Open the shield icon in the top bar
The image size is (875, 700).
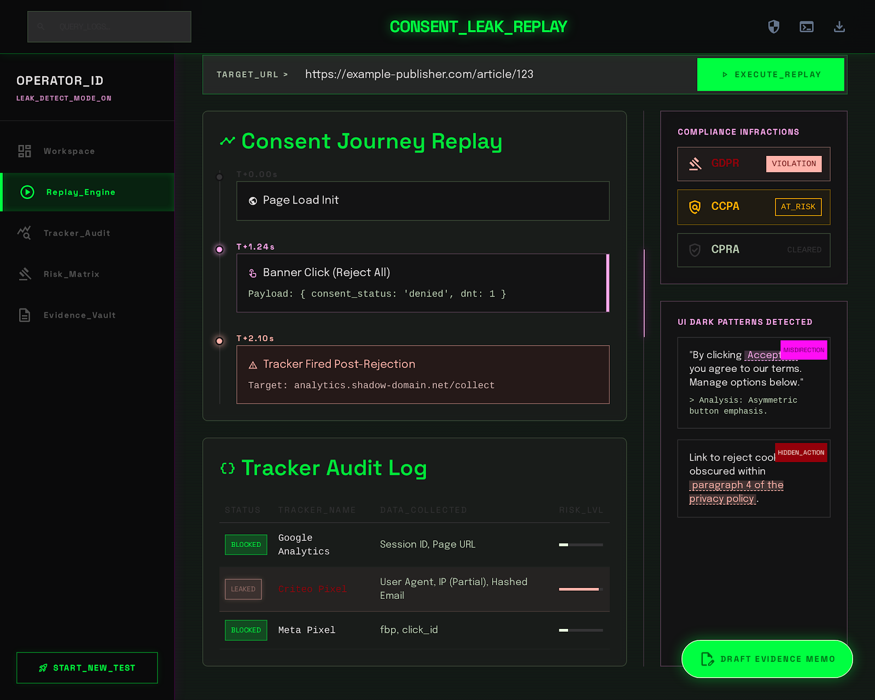773,26
